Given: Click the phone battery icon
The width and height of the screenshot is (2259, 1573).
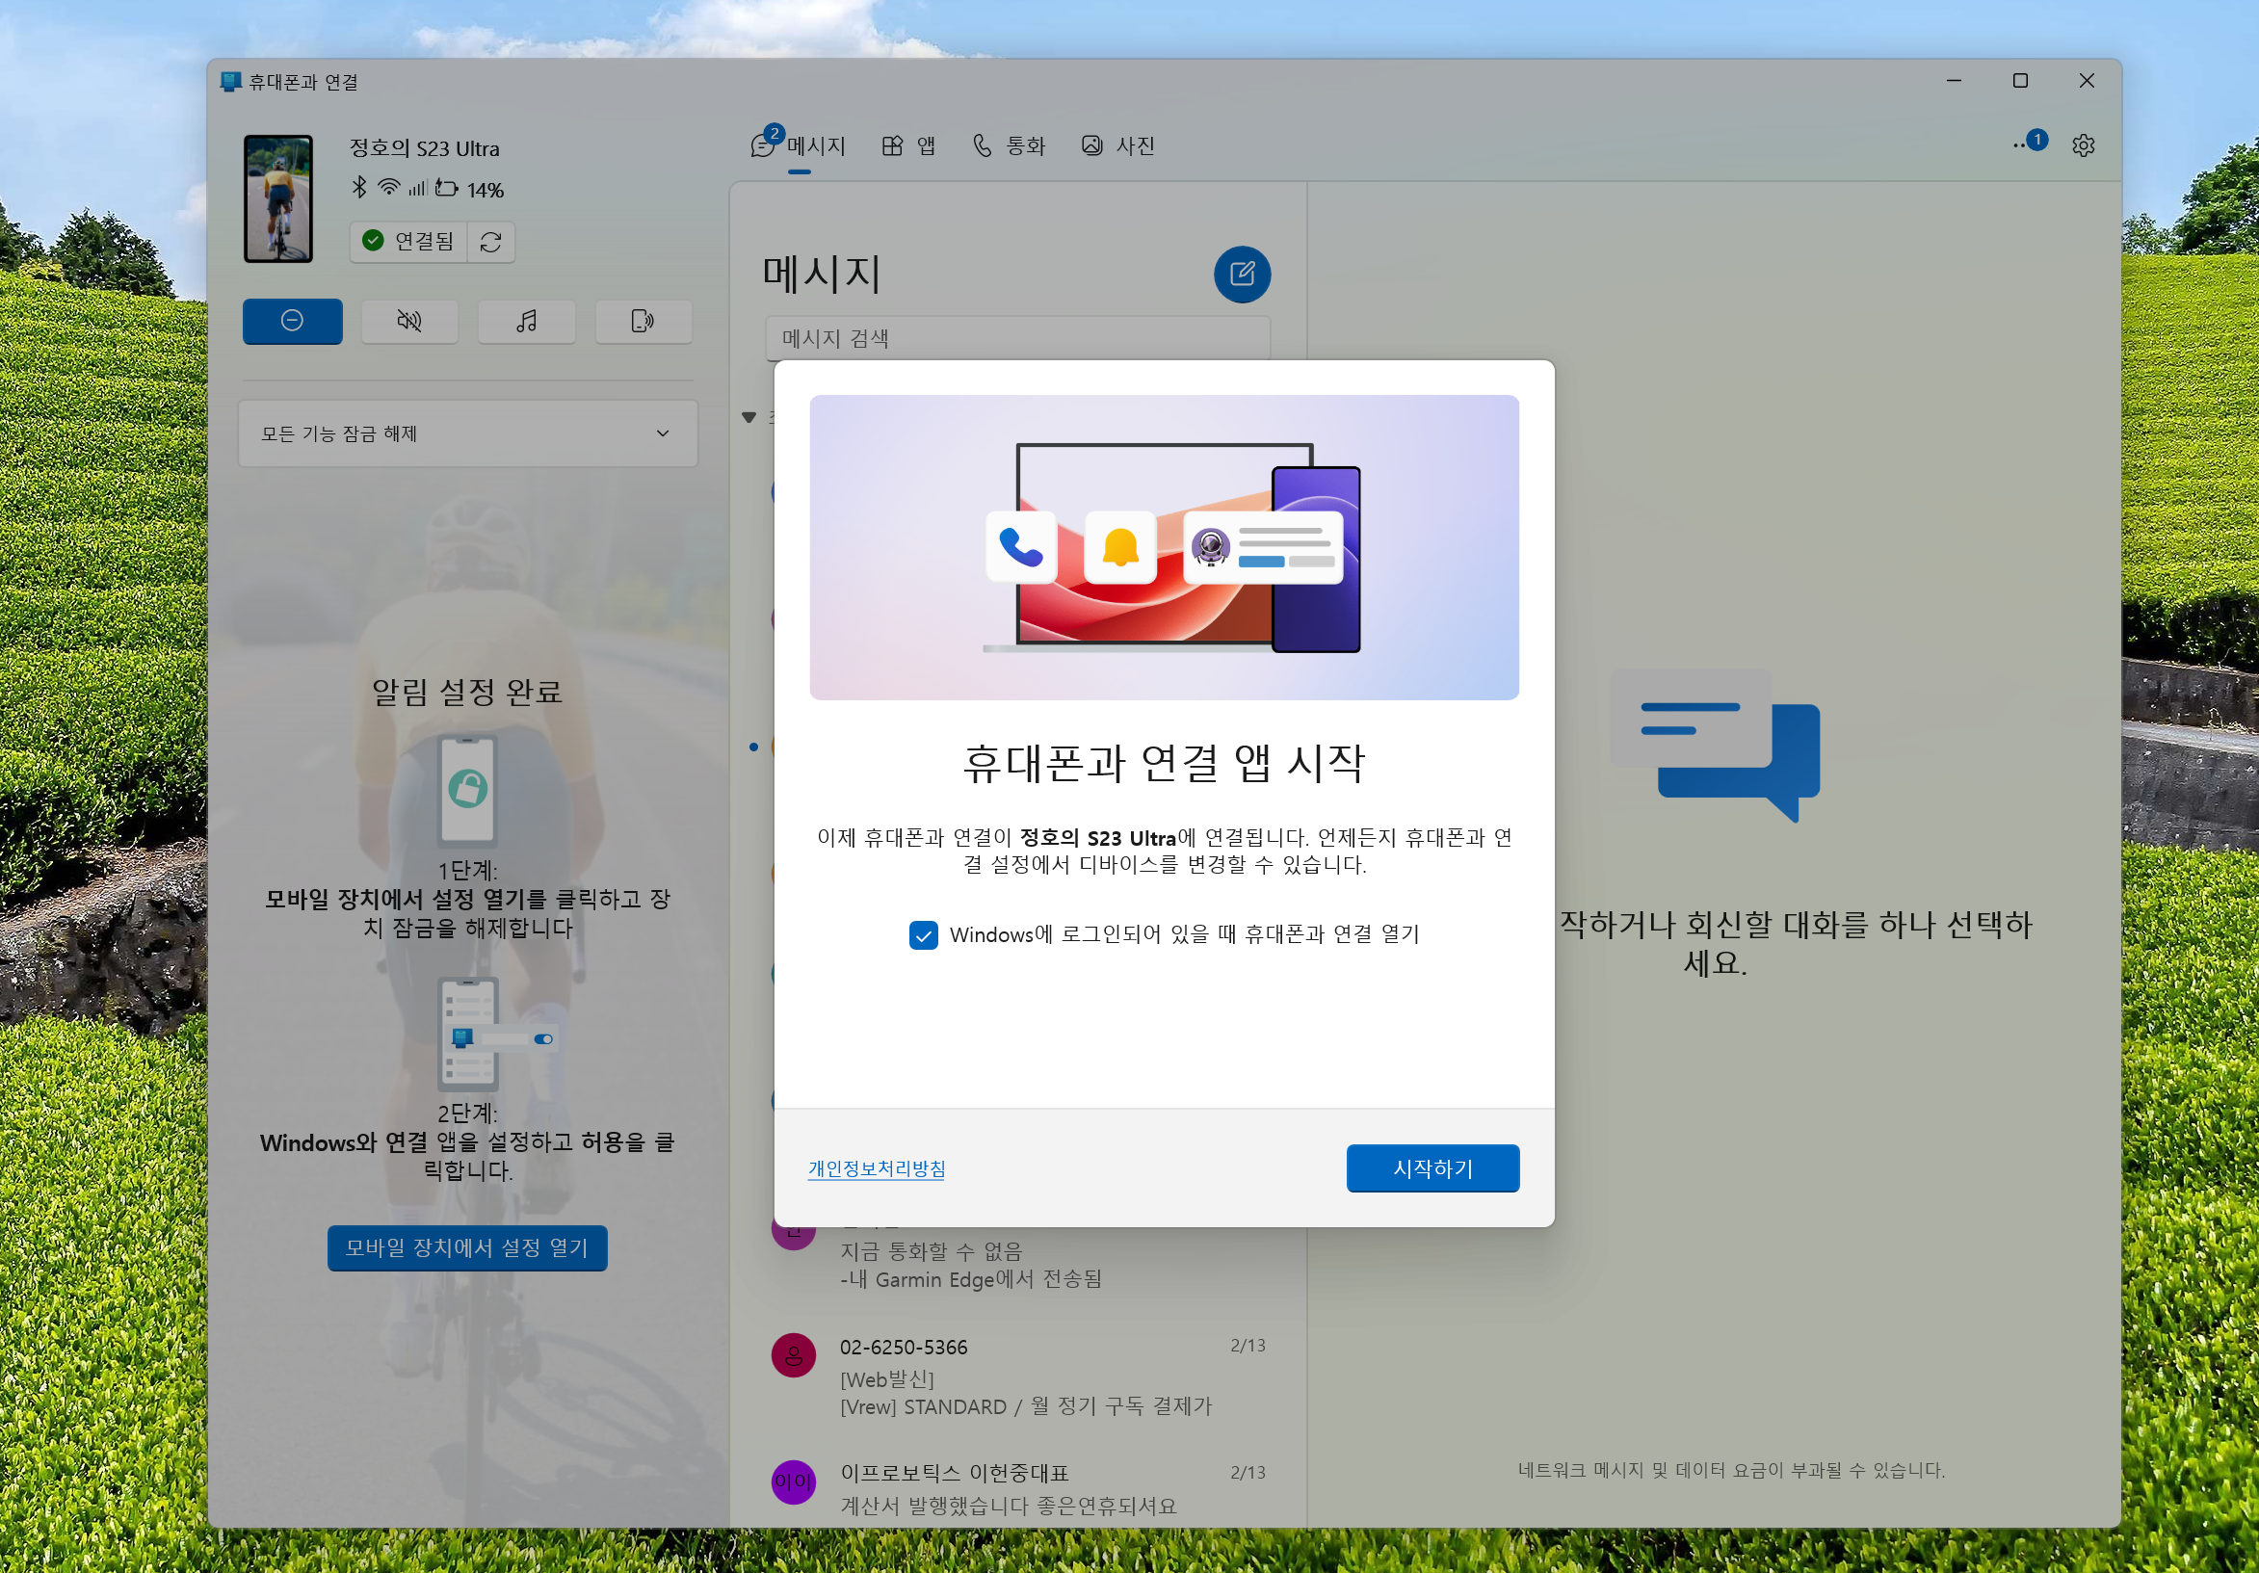Looking at the screenshot, I should (x=447, y=188).
